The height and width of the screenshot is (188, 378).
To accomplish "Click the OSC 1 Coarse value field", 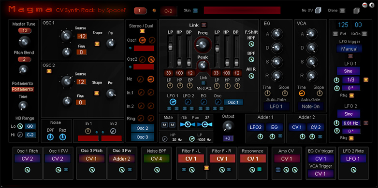I will [82, 36].
